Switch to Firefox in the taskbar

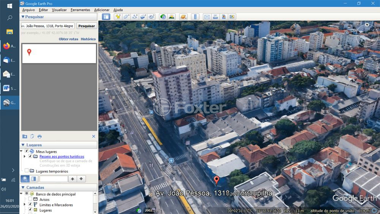[10, 46]
